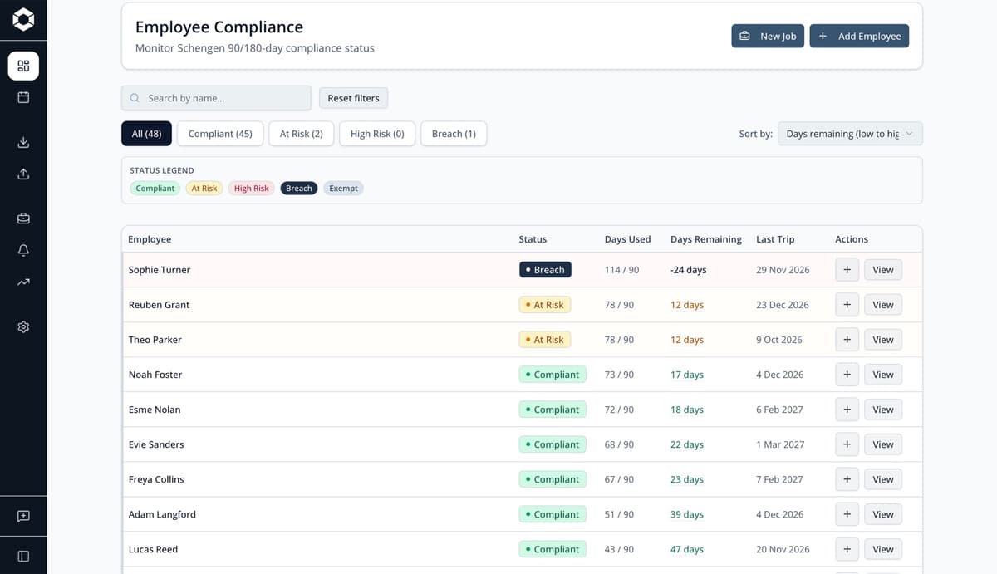The width and height of the screenshot is (997, 574).
Task: Click the Exempt legend badge
Action: pos(343,189)
